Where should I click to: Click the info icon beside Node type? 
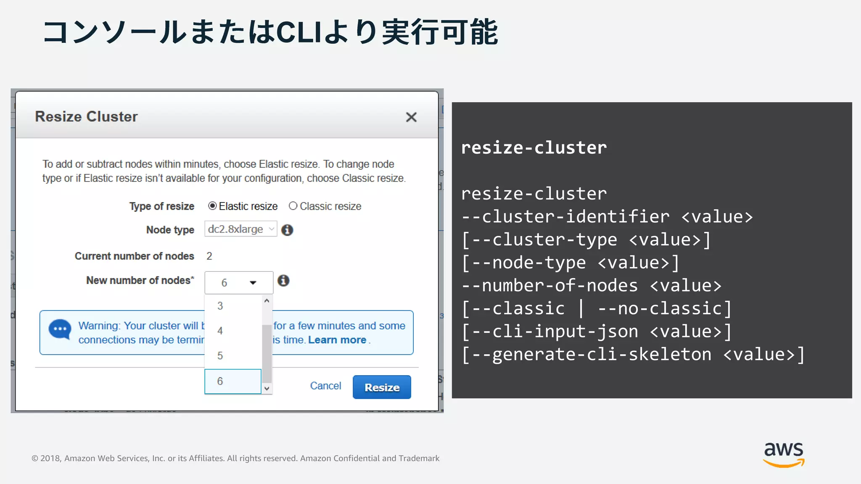coord(287,230)
